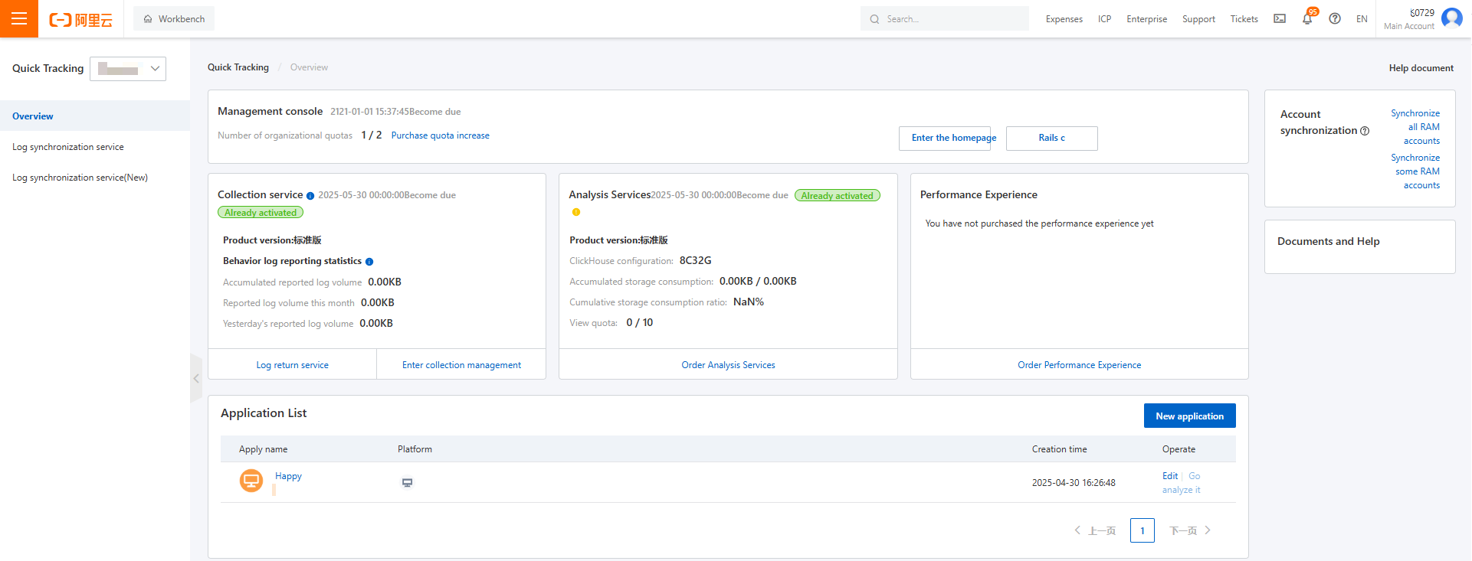Image resolution: width=1472 pixels, height=561 pixels.
Task: Click Order Analysis Services
Action: click(729, 365)
